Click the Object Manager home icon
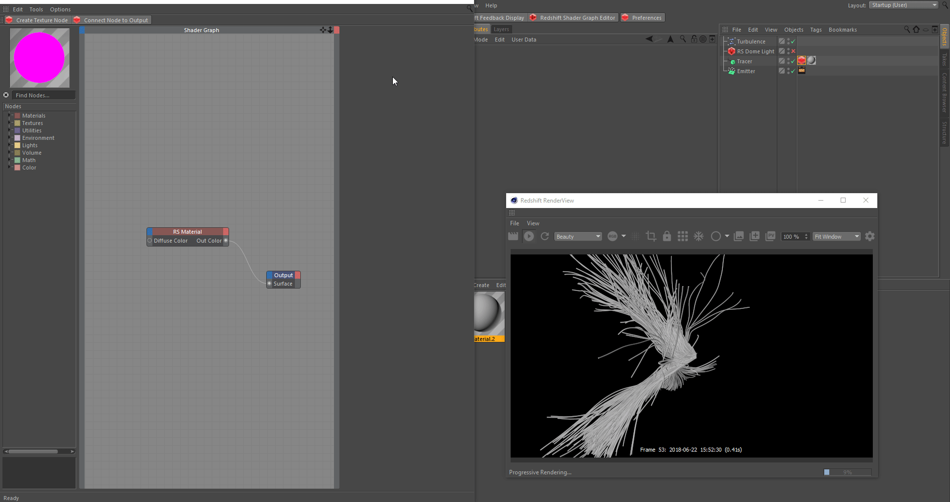Image resolution: width=950 pixels, height=502 pixels. click(x=916, y=29)
